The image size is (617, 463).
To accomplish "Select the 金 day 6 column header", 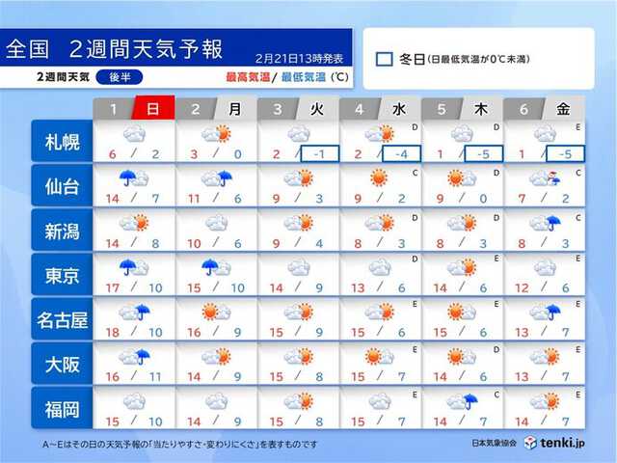I will [x=566, y=108].
